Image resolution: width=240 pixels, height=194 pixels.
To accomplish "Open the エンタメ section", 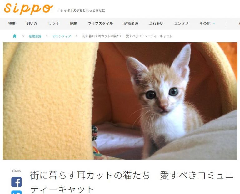I will 182,23.
